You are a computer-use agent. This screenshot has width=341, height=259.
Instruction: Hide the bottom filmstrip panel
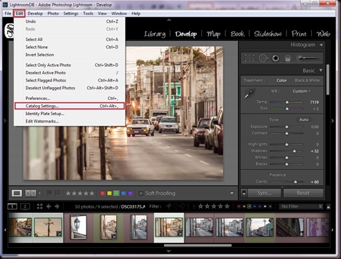(168, 251)
